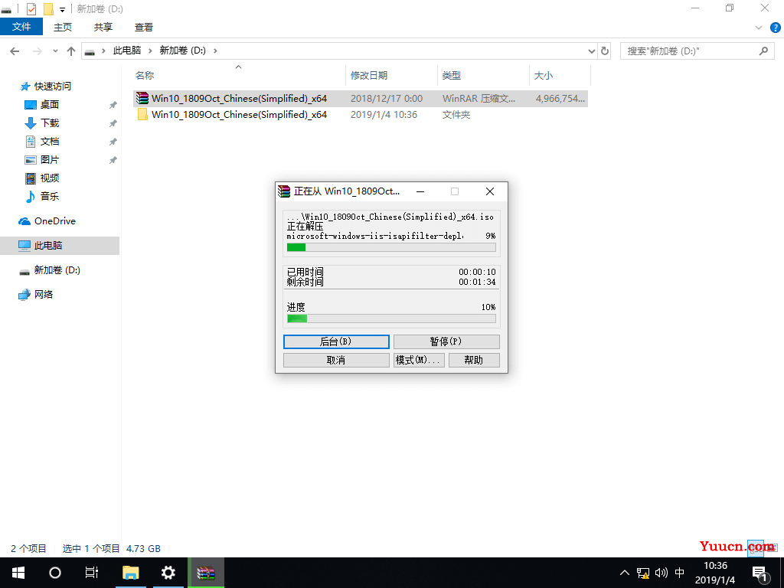Click the pin icon next to 文档
784x588 pixels.
[x=113, y=142]
